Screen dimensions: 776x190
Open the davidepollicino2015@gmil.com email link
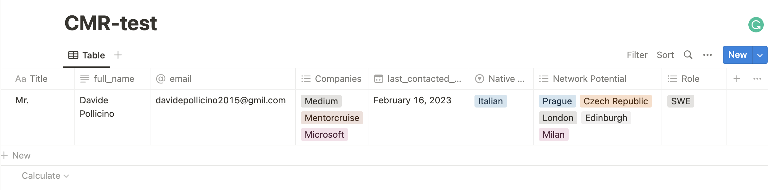point(221,100)
